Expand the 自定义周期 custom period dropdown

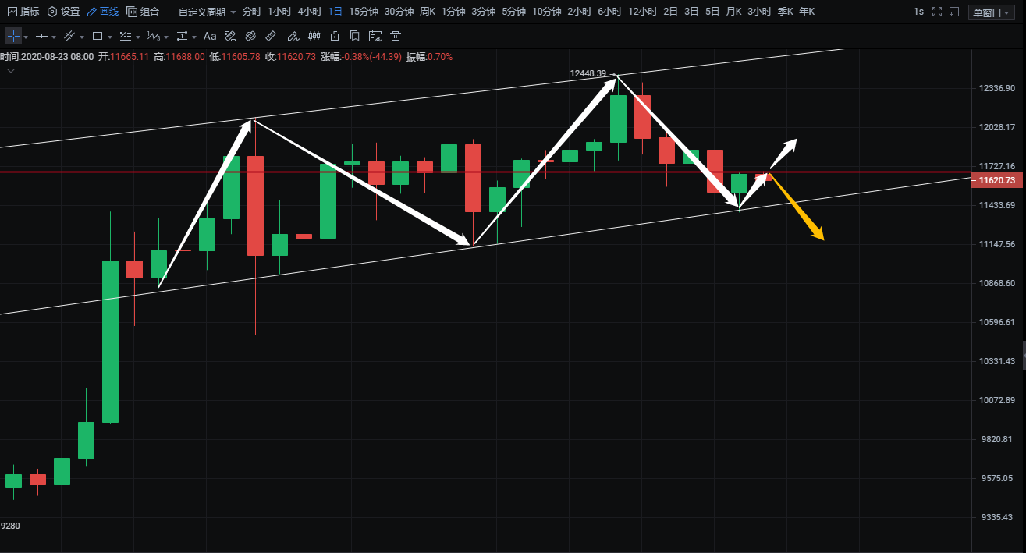coord(207,12)
